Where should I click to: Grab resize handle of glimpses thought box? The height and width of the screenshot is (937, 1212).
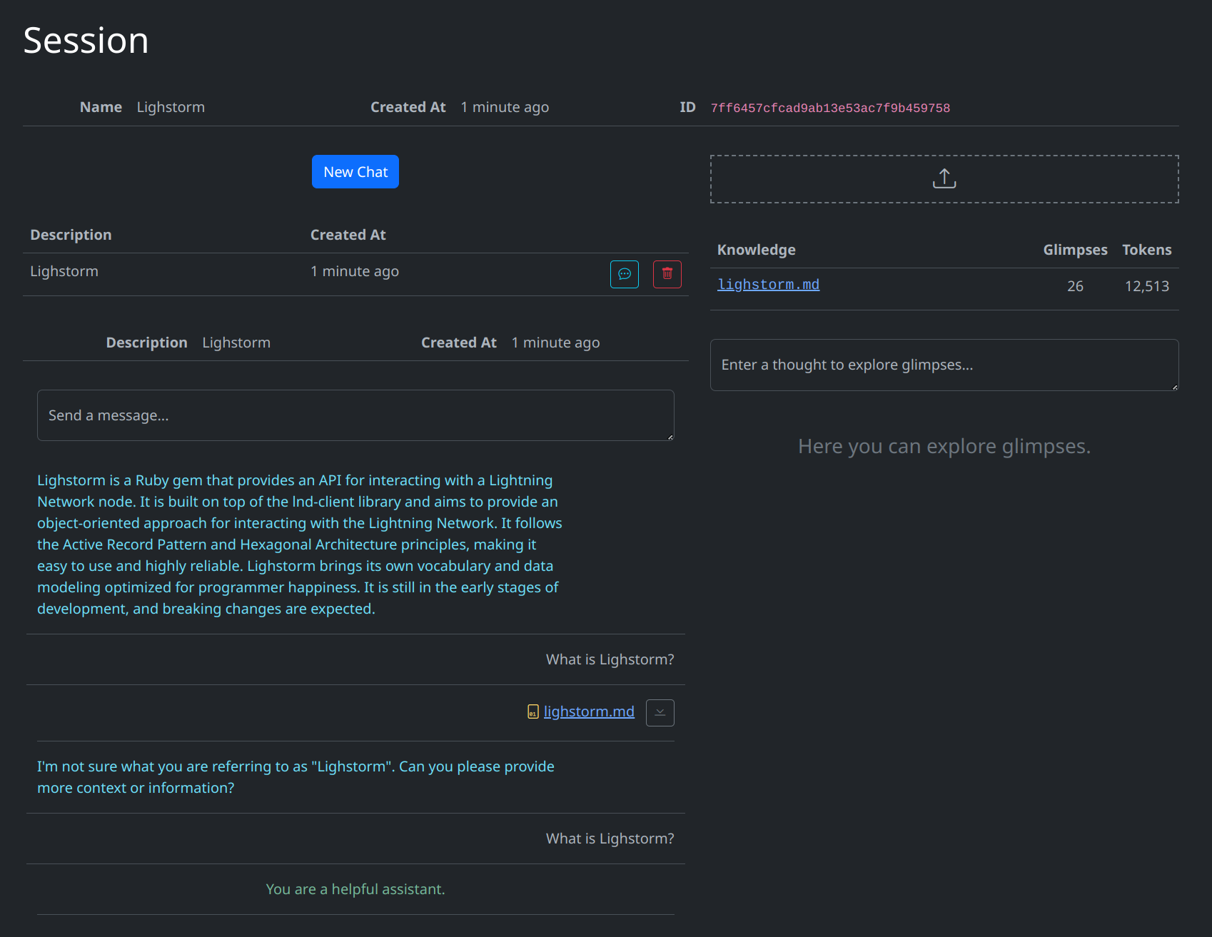tap(1175, 387)
